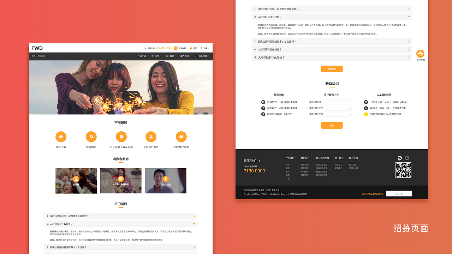Click the telephone icon beside 客服热线

(x=263, y=102)
